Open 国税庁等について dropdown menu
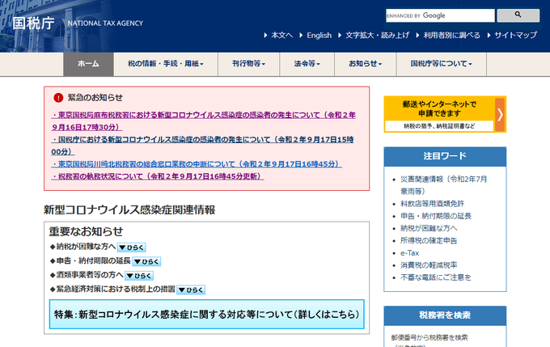Viewport: 550px width, 347px height. click(x=442, y=64)
